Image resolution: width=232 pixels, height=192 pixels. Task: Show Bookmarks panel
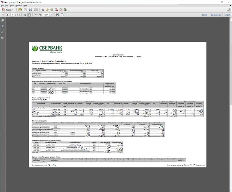pos(3,26)
